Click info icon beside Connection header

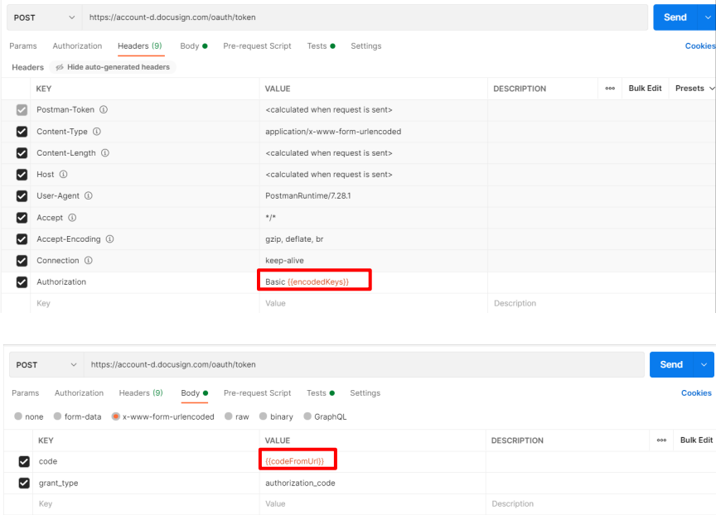click(88, 261)
